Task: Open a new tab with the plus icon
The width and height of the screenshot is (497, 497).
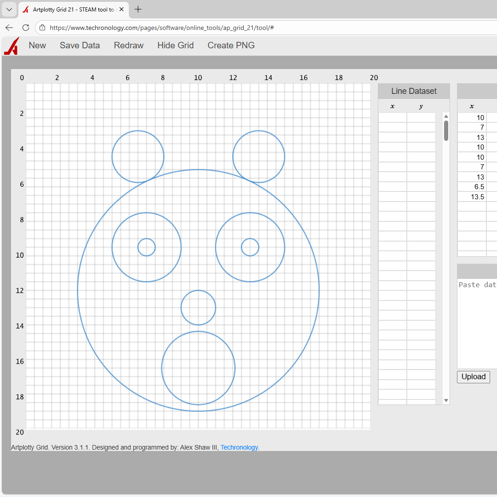Action: point(138,9)
